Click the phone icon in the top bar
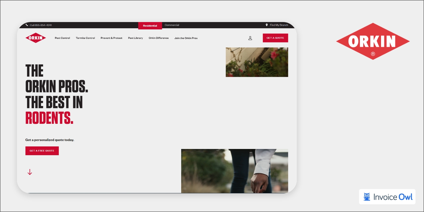Viewport: 424px width, 212px height. [27, 25]
